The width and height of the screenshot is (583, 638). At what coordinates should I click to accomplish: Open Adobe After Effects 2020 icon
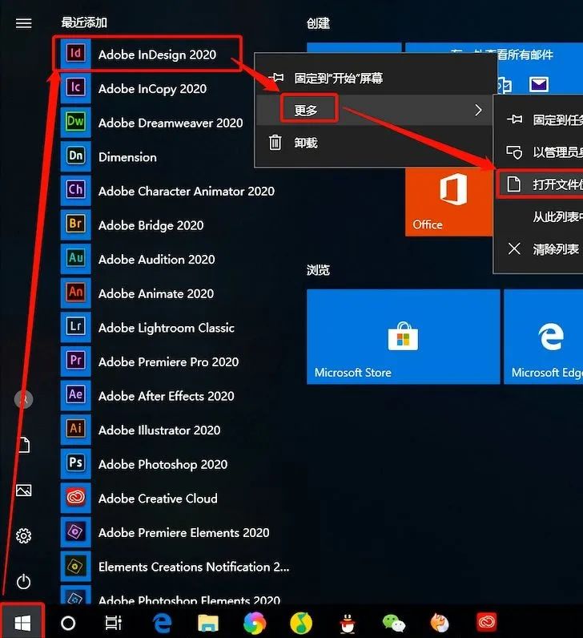click(75, 395)
